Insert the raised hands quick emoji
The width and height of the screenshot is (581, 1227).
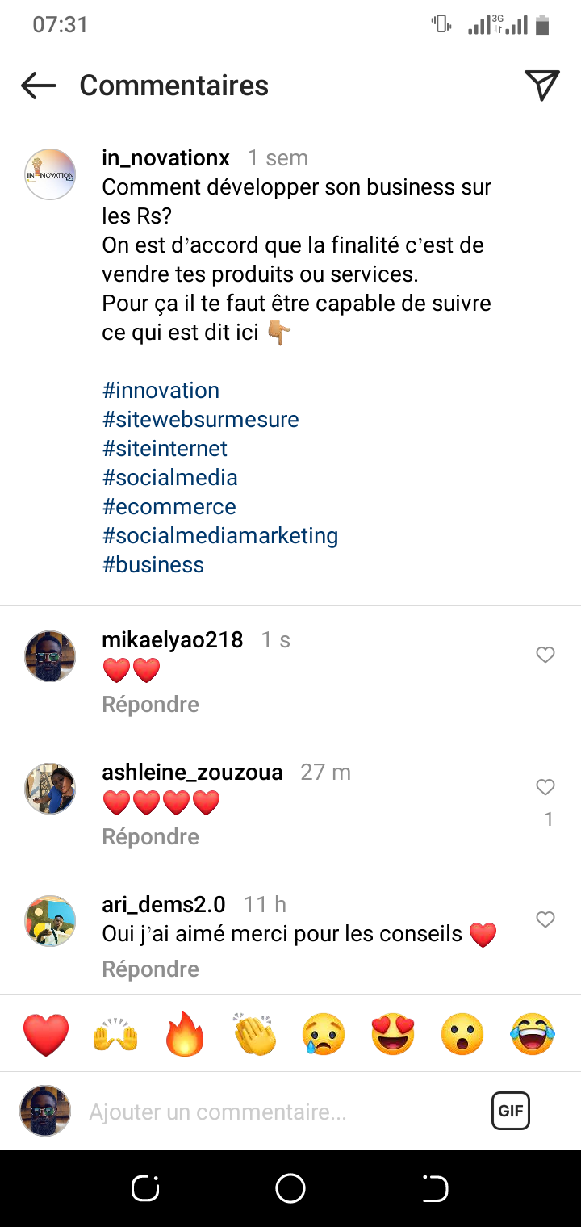click(x=115, y=1034)
